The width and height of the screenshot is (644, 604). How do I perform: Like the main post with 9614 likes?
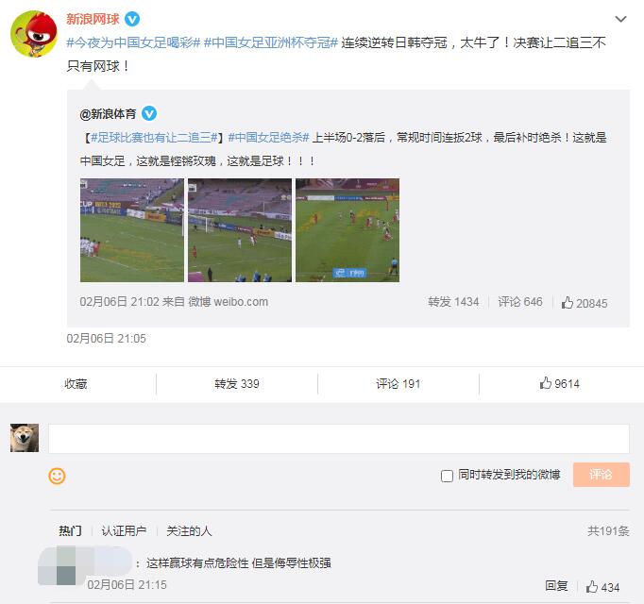pos(559,383)
